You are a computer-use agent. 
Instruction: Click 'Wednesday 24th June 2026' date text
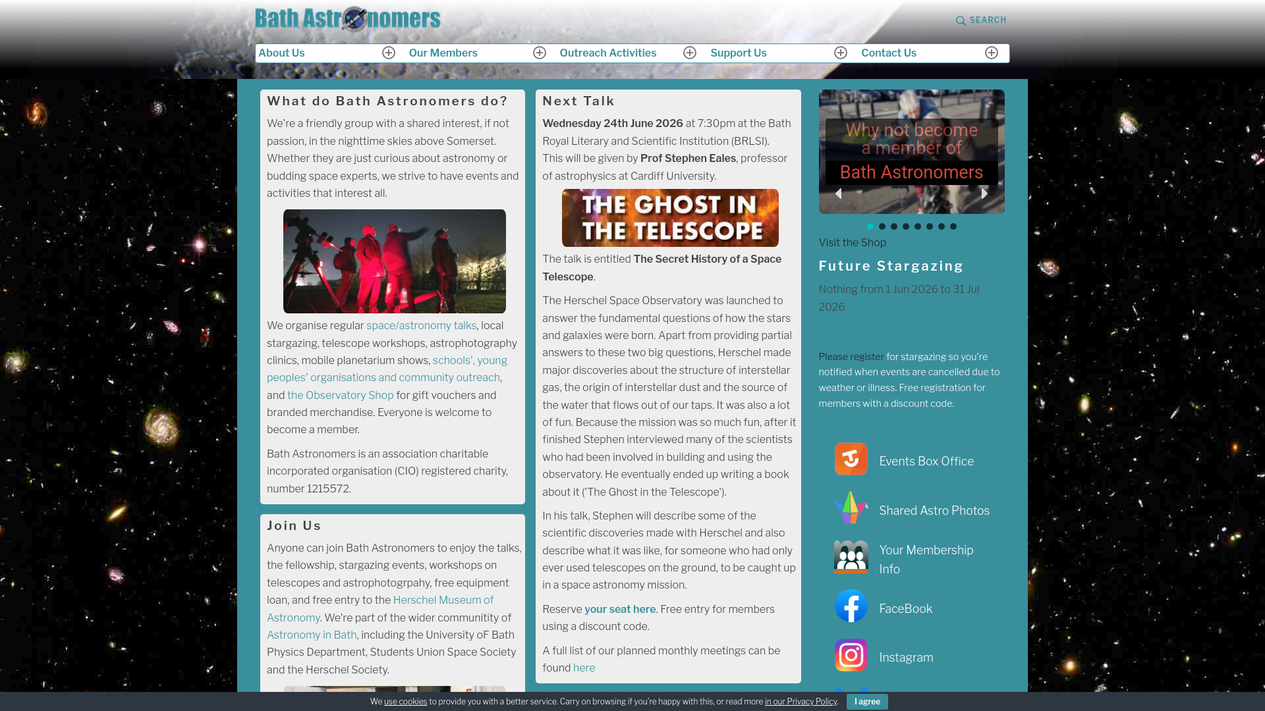point(613,124)
